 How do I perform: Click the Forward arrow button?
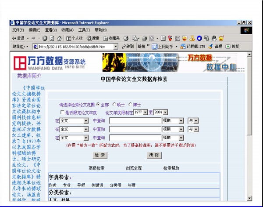(x=33, y=38)
